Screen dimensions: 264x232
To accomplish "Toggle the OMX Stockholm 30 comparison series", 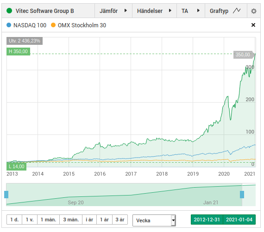I will click(78, 25).
